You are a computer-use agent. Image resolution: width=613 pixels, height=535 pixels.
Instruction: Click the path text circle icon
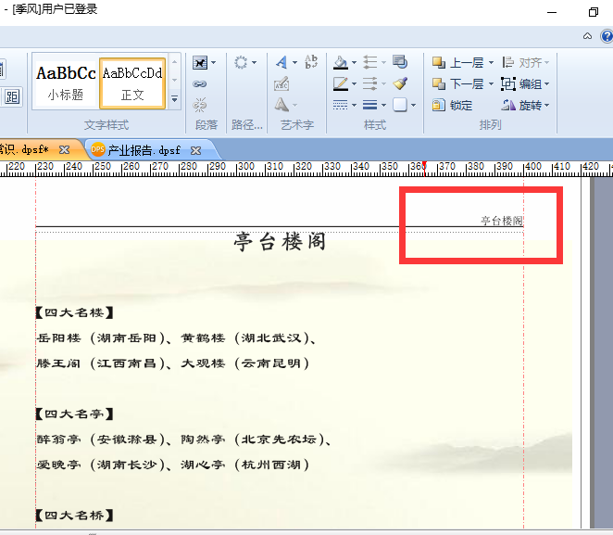pos(241,62)
